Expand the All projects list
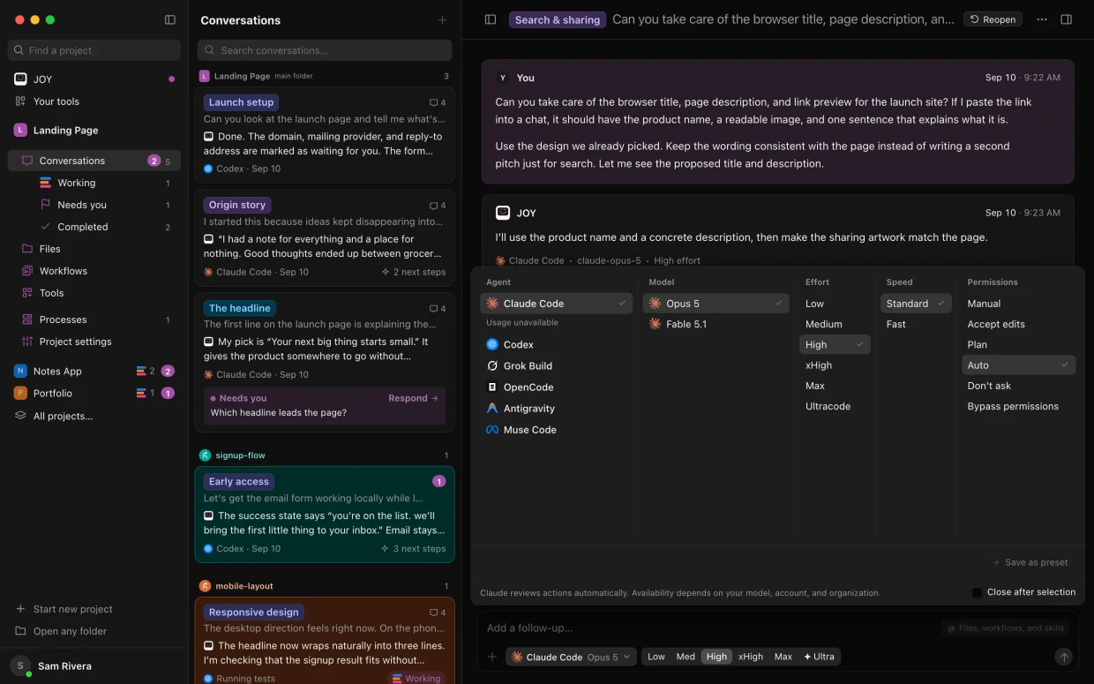Viewport: 1094px width, 684px height. pyautogui.click(x=94, y=416)
